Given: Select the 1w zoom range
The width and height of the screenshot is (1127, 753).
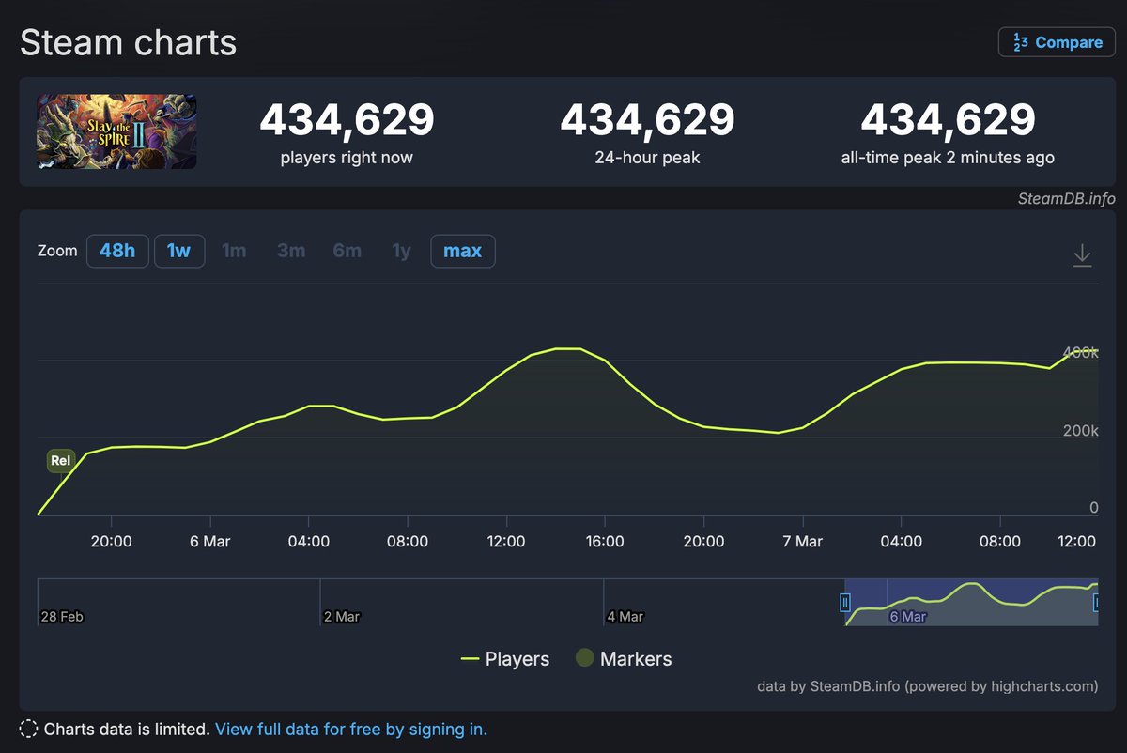Looking at the screenshot, I should click(x=179, y=251).
